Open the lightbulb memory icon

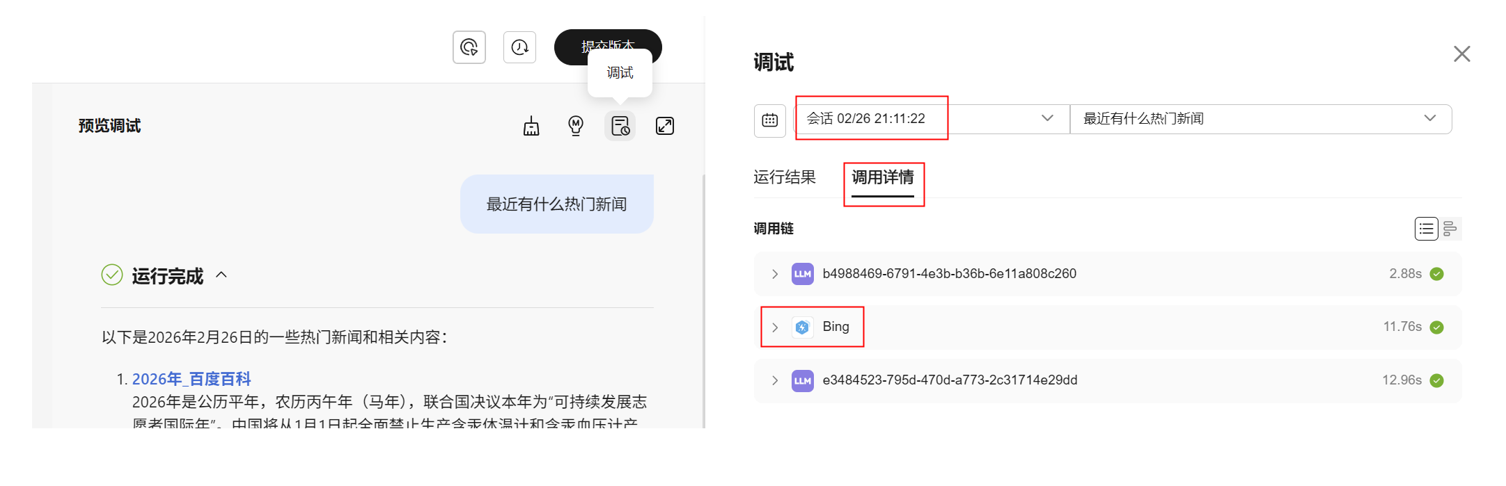575,126
